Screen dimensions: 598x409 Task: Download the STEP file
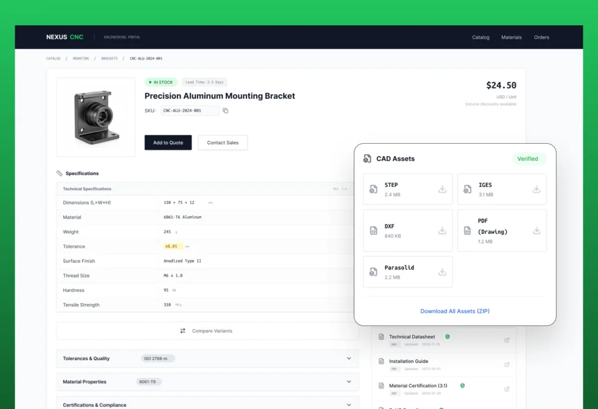[x=442, y=189]
